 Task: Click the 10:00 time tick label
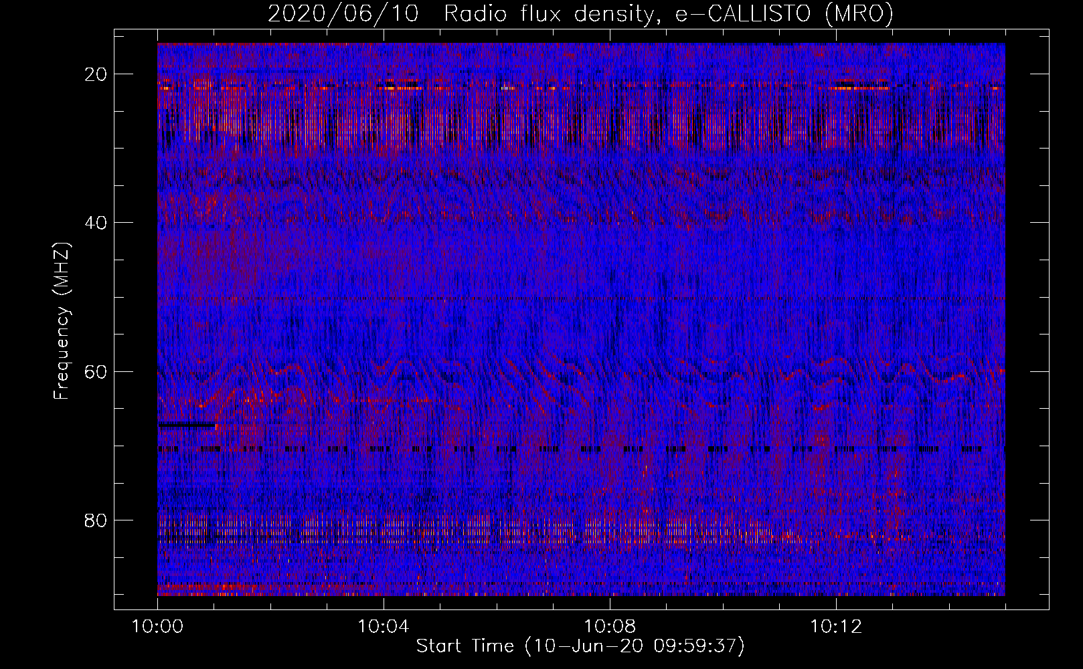click(158, 627)
